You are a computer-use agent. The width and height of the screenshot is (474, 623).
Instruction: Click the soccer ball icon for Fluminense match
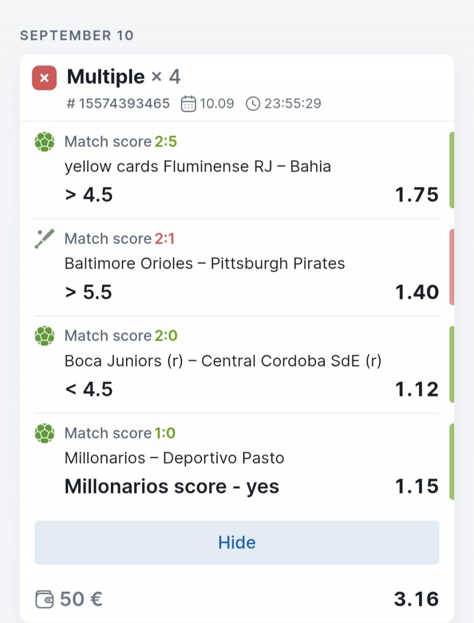(x=44, y=142)
